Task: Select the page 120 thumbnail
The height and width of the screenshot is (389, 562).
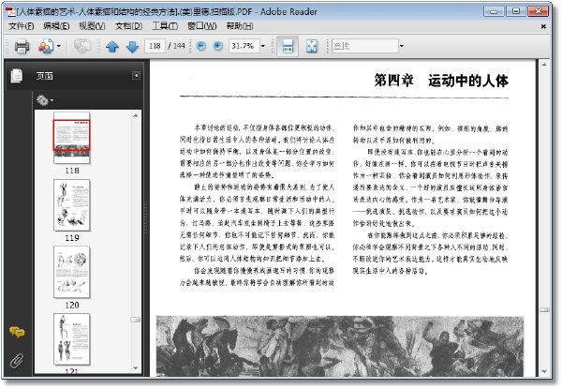Action: (72, 272)
